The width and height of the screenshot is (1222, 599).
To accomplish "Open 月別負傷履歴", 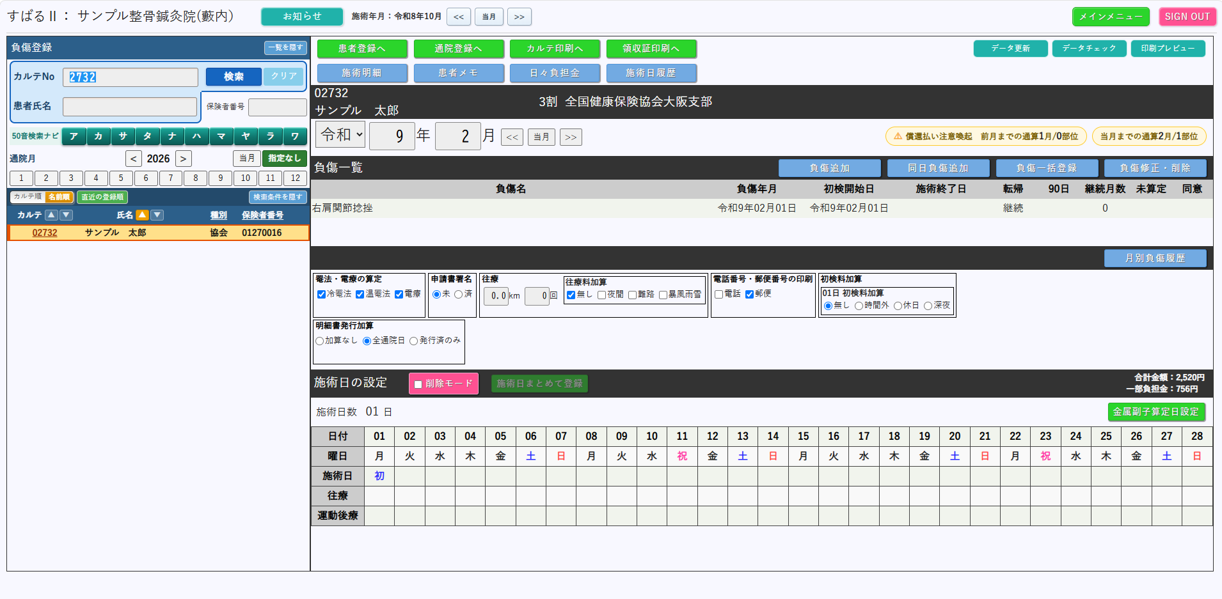I will pyautogui.click(x=1155, y=258).
